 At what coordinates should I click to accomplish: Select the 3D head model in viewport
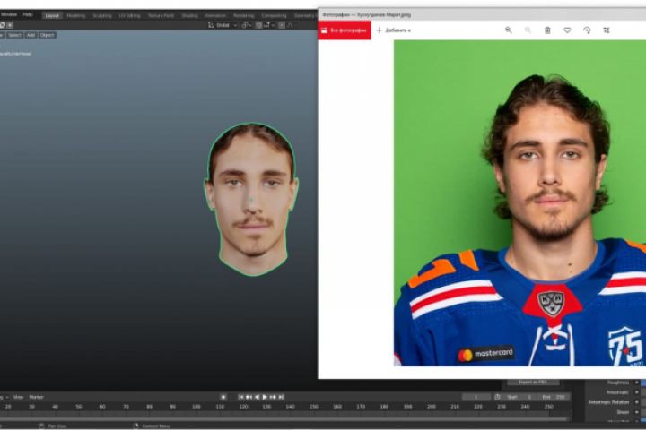tap(252, 200)
